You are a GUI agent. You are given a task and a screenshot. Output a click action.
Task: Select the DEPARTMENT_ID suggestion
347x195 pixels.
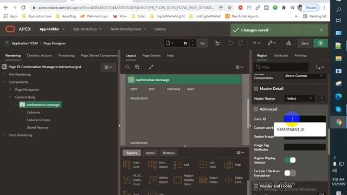300,129
